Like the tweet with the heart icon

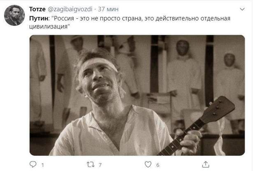(148, 164)
